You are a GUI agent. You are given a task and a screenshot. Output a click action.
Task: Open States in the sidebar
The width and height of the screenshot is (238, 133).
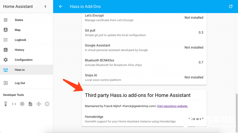(x=26, y=20)
